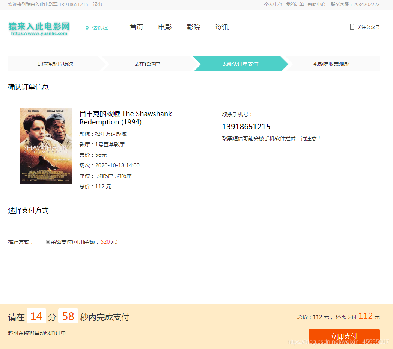
Task: Open the 影院 nav item
Action: coord(193,27)
